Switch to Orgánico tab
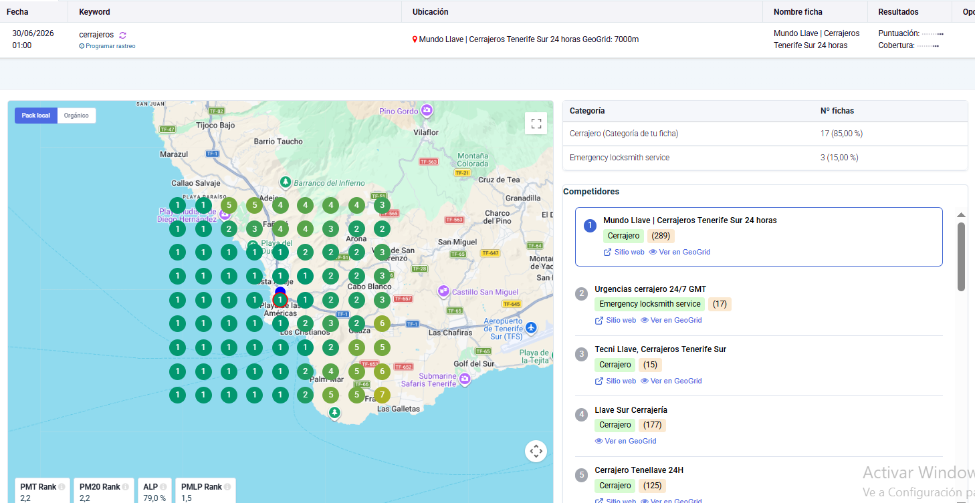Image resolution: width=975 pixels, height=503 pixels. 76,116
